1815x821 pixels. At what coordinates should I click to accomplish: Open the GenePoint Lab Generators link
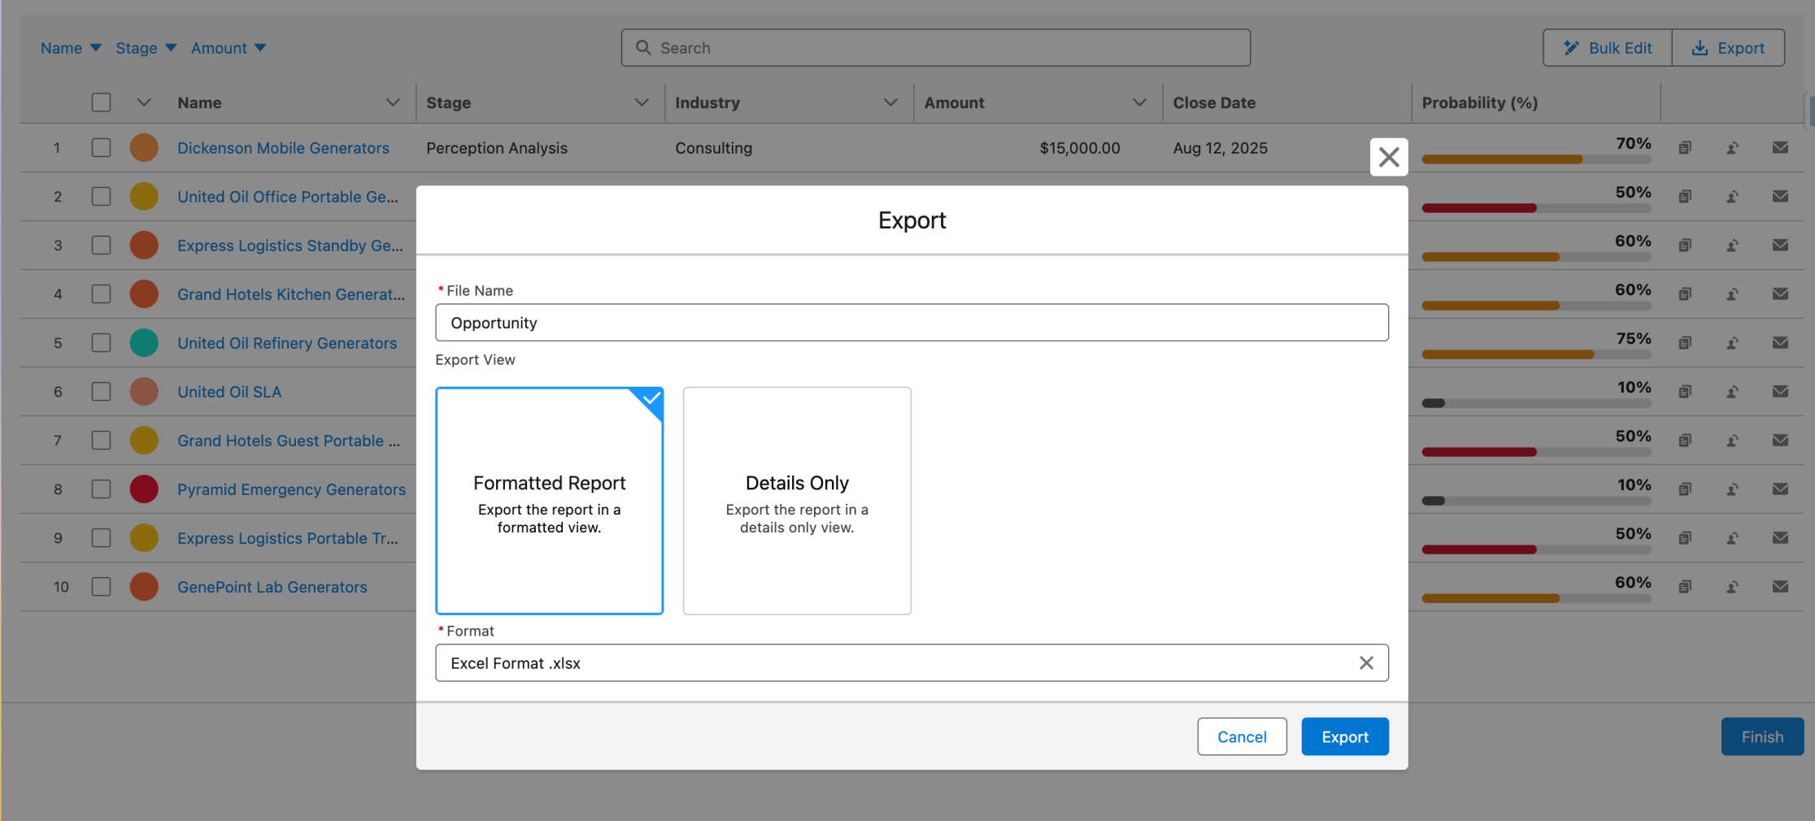click(272, 587)
